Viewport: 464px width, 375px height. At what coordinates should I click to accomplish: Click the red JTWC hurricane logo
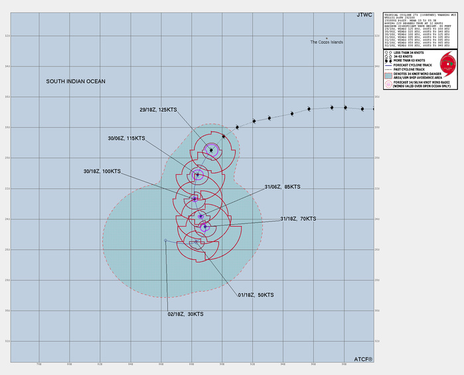(x=449, y=64)
